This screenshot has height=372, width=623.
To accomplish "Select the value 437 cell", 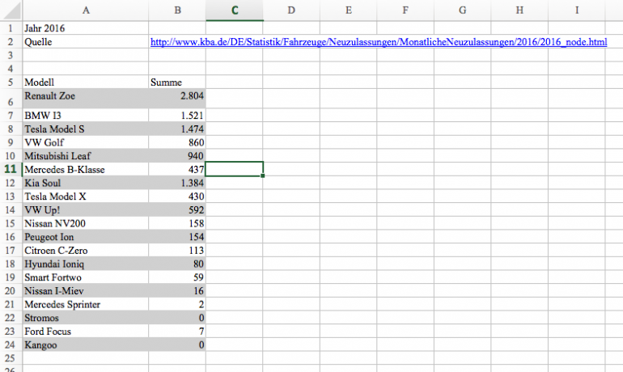I will 177,170.
